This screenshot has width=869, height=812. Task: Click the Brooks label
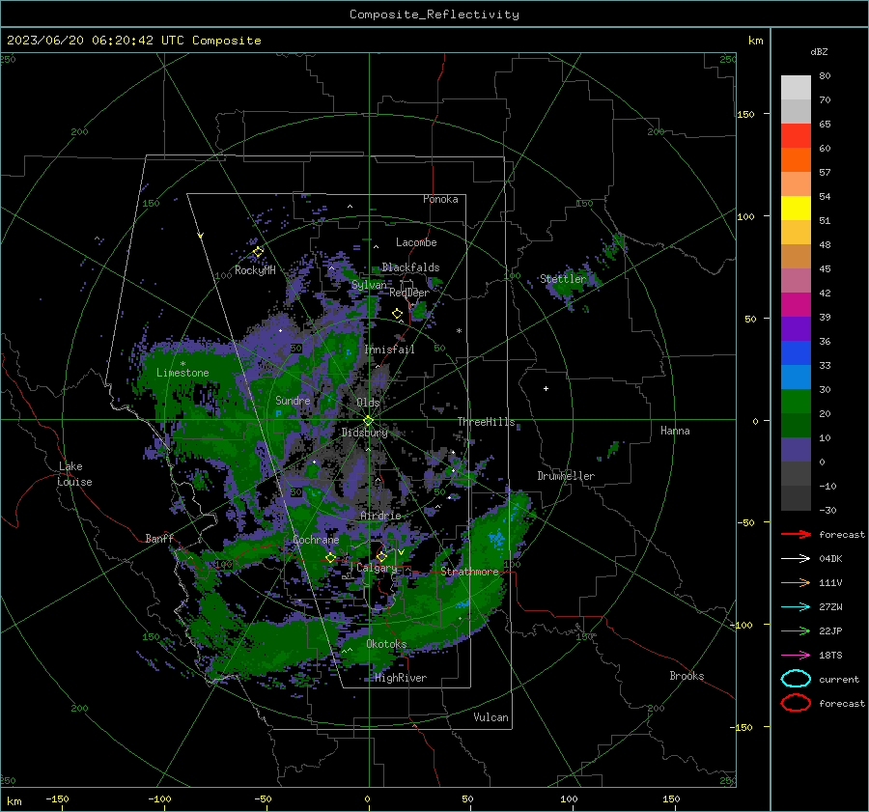(x=687, y=676)
